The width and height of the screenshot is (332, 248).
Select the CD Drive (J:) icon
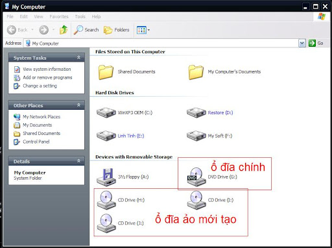tap(106, 223)
